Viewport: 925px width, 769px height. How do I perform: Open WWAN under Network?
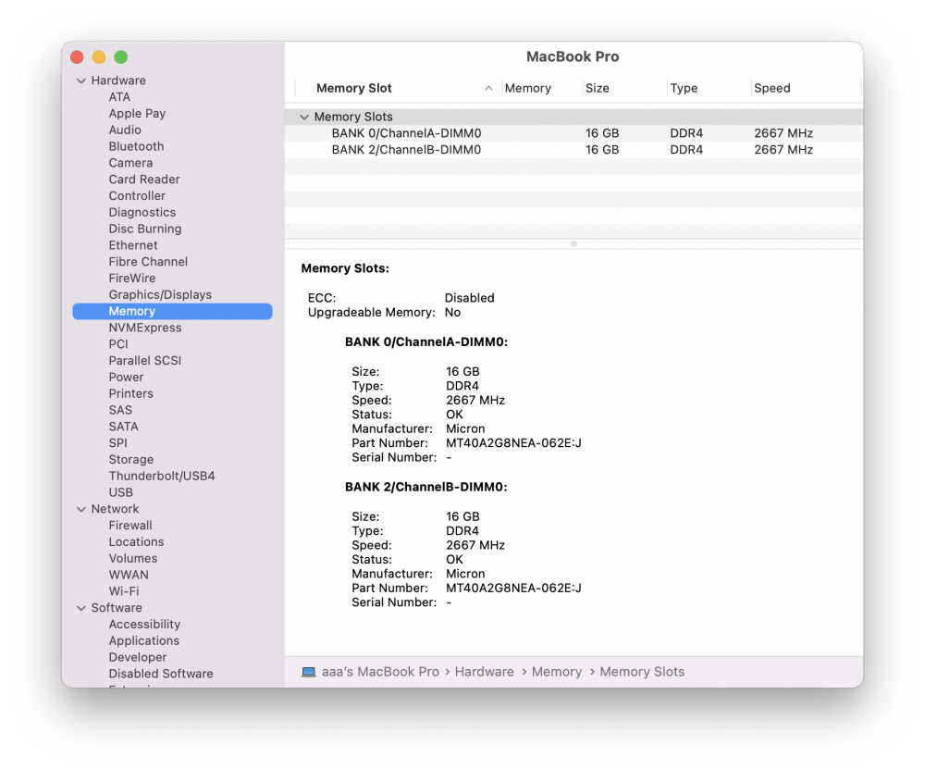tap(129, 576)
